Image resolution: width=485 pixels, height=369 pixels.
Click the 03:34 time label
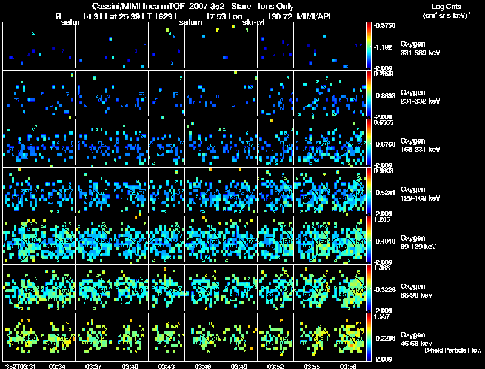tap(57, 365)
